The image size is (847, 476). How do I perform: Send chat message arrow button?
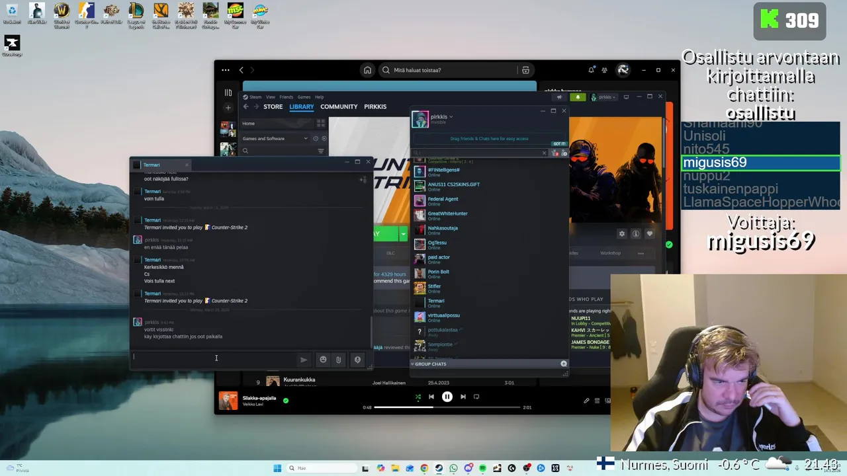[x=304, y=360]
